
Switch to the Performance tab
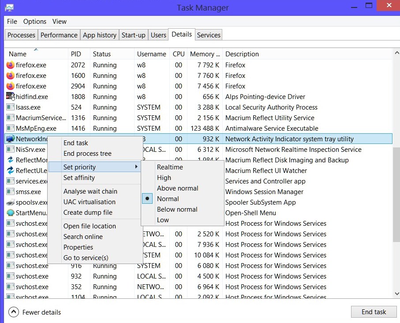point(59,35)
